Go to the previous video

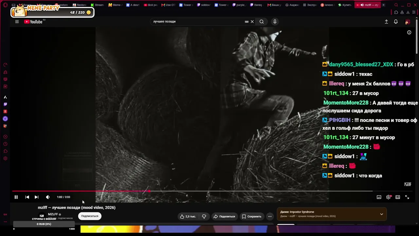point(27,197)
